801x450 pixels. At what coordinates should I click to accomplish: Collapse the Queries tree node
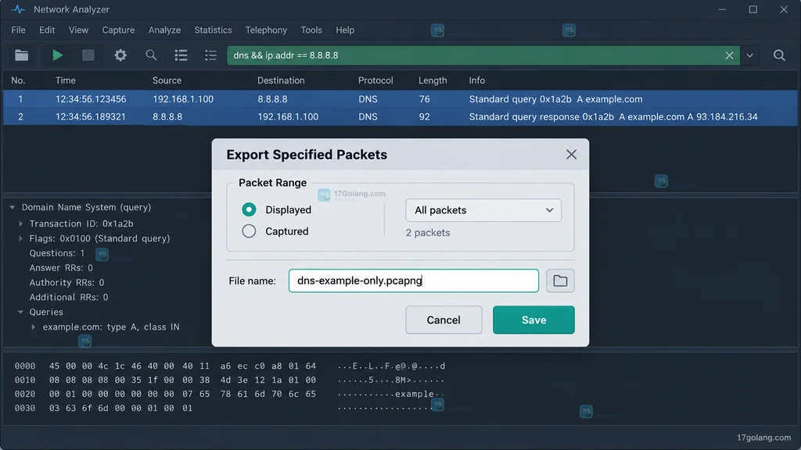point(20,312)
